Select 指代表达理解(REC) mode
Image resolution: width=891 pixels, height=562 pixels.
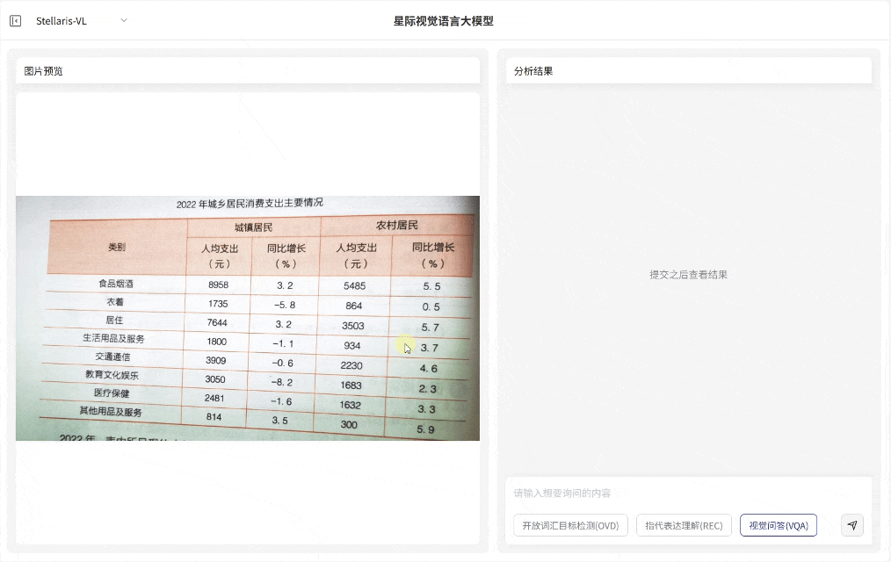coord(684,525)
